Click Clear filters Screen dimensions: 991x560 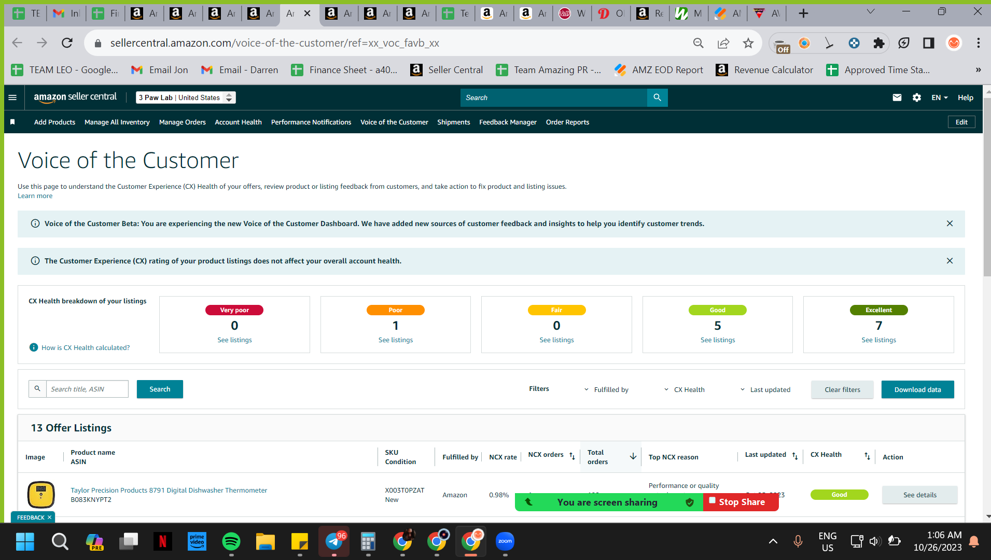coord(842,389)
